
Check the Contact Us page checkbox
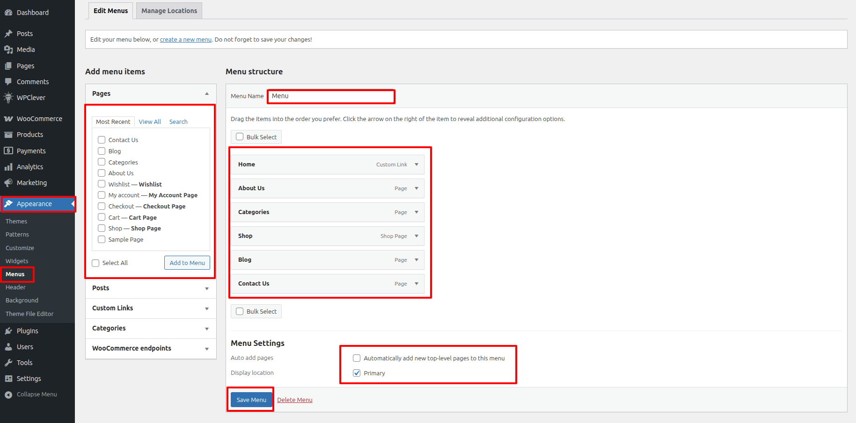[x=102, y=140]
